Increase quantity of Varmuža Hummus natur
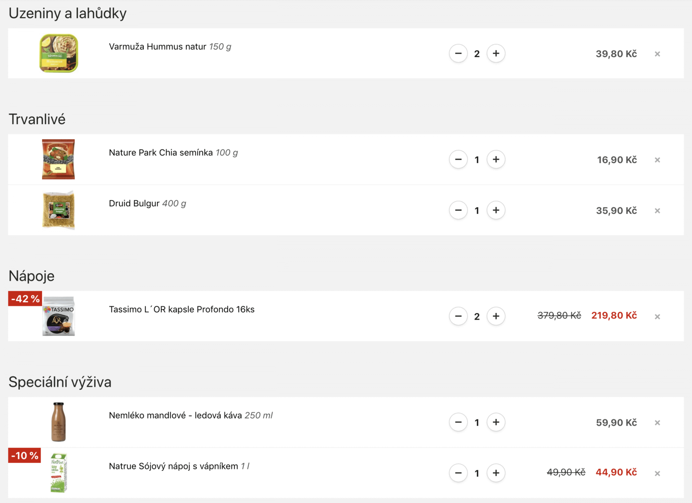The height and width of the screenshot is (503, 692). pos(496,54)
